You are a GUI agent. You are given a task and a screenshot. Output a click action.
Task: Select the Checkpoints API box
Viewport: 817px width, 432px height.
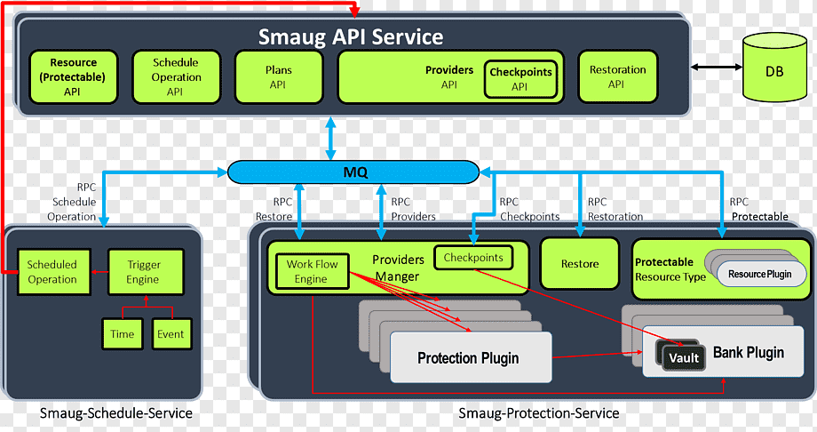520,79
